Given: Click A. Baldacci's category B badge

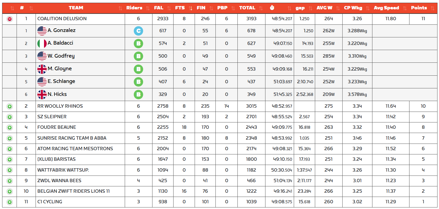Looking at the screenshot, I should (138, 43).
